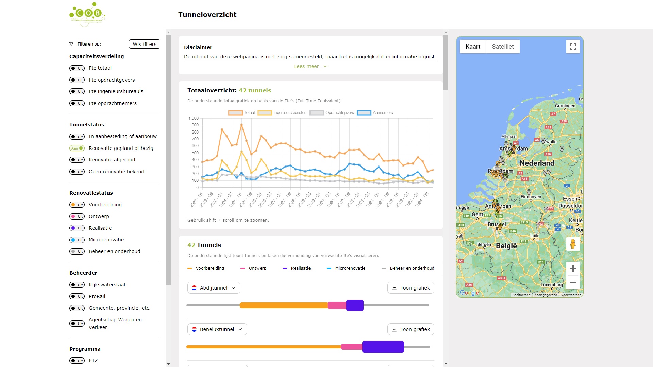Screen dimensions: 653x367
Task: Click the filter sidebar scrollbar
Action: point(168,160)
